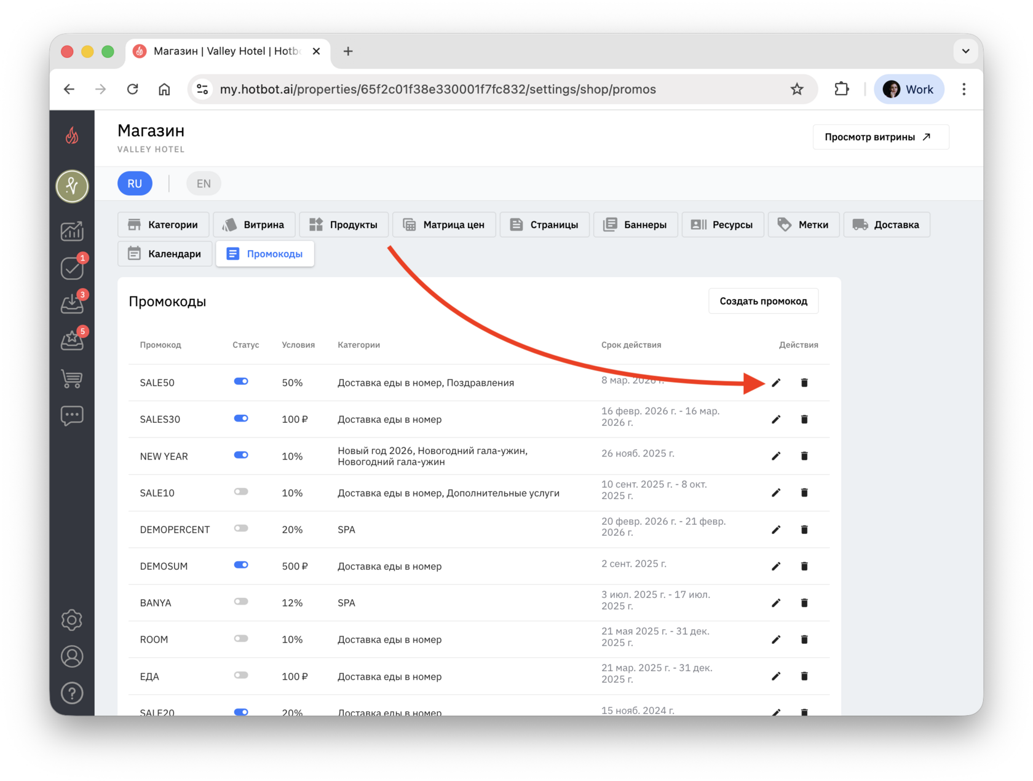Switch to the Страницы tab
The width and height of the screenshot is (1033, 781).
point(544,224)
